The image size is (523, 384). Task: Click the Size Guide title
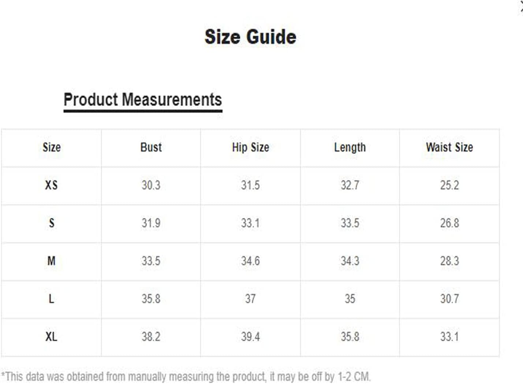[x=250, y=37]
